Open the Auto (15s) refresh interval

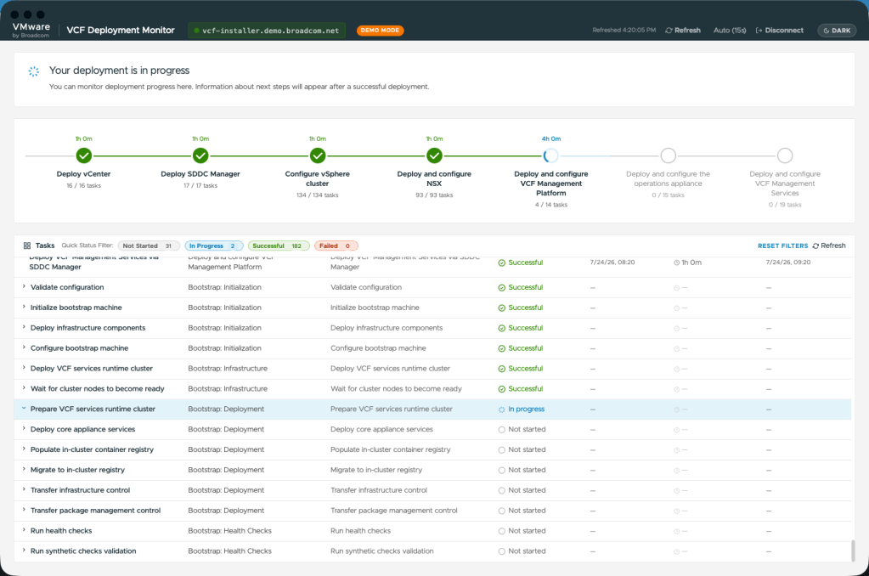(x=730, y=30)
